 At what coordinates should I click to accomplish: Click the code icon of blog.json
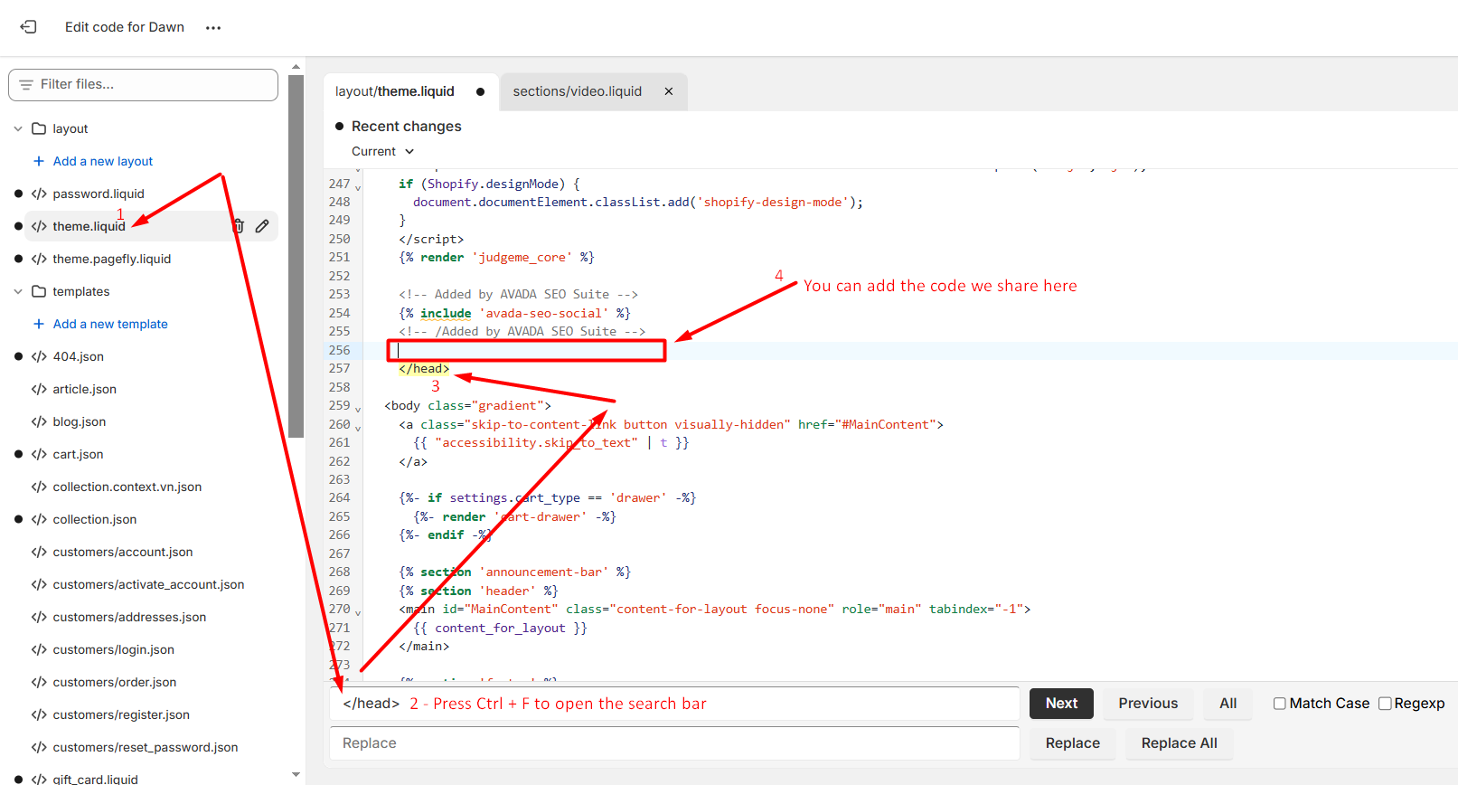tap(39, 421)
